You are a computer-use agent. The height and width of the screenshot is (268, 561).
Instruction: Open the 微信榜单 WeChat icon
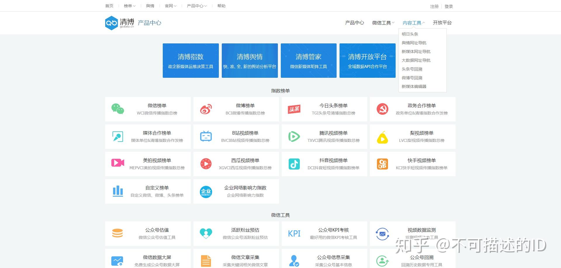(x=118, y=109)
